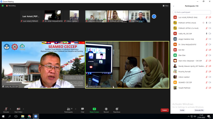Open Zoom from the Windows taskbar

36,116
